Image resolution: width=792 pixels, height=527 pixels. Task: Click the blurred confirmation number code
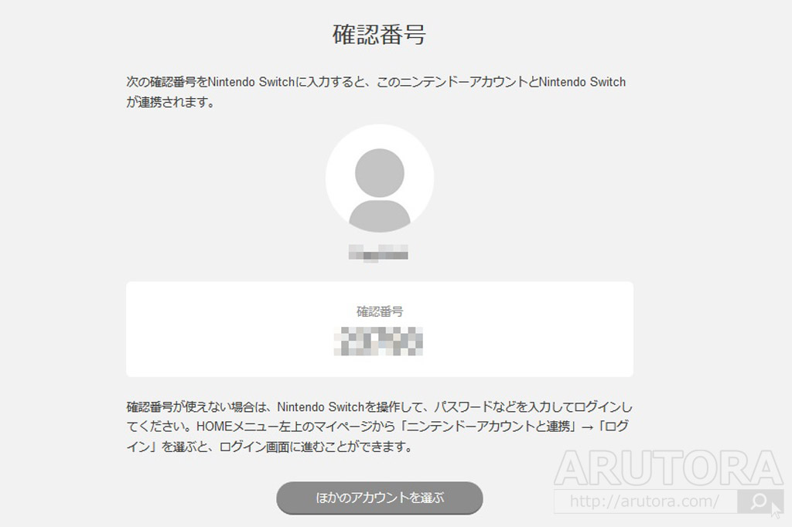pos(378,341)
